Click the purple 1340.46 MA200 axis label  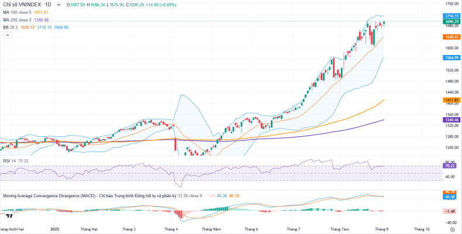[x=452, y=120]
